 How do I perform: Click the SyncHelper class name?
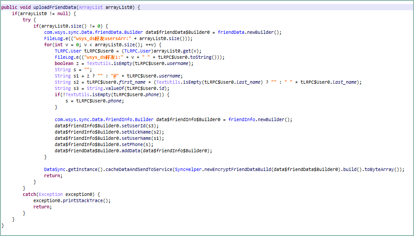click(x=188, y=170)
